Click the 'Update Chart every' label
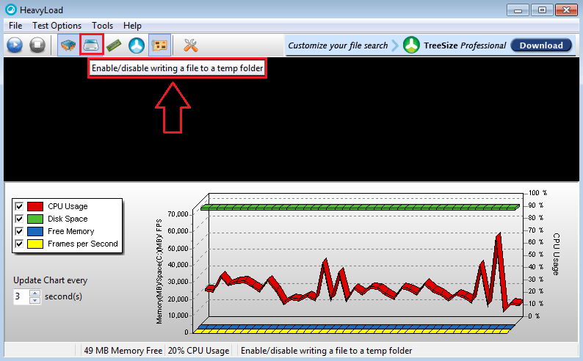 point(50,280)
